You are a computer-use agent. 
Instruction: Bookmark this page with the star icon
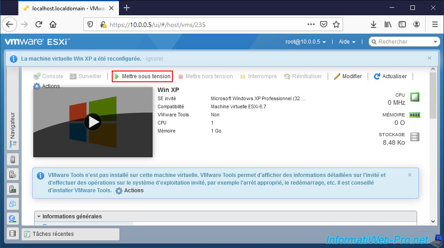336,24
